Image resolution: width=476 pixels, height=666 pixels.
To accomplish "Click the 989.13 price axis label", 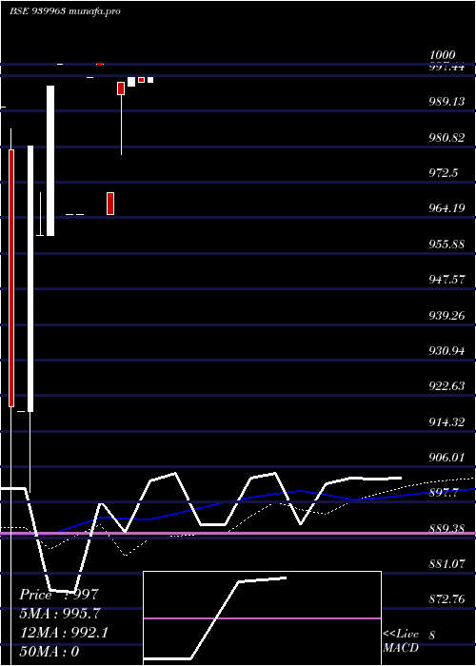I will (447, 102).
